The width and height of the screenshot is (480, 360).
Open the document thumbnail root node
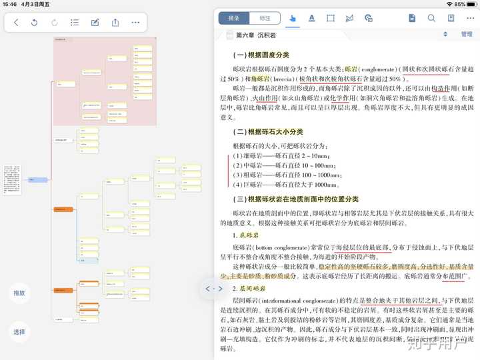pyautogui.click(x=12, y=180)
